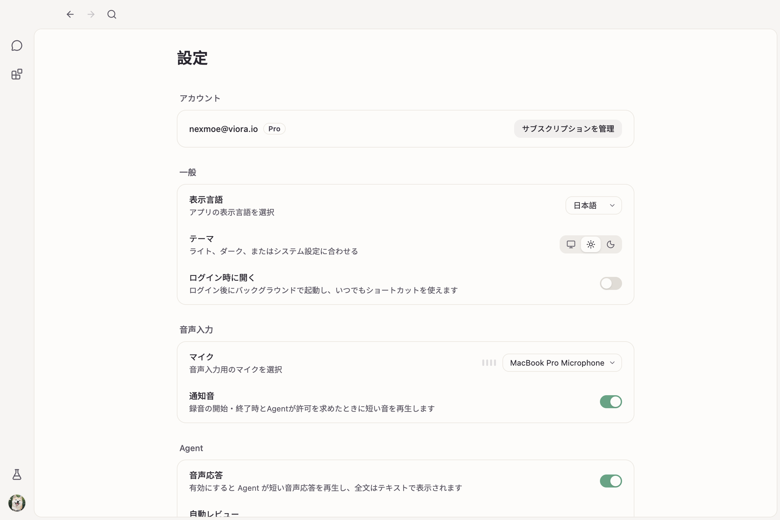Disable the 音声応答 toggle
The width and height of the screenshot is (780, 520).
[611, 481]
